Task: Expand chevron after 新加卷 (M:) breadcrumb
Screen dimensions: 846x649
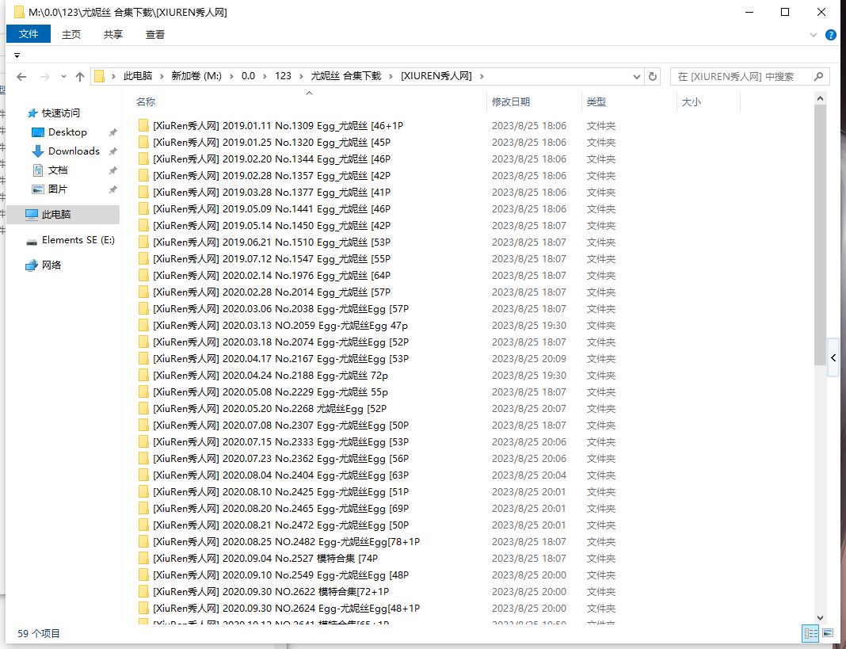Action: click(231, 77)
